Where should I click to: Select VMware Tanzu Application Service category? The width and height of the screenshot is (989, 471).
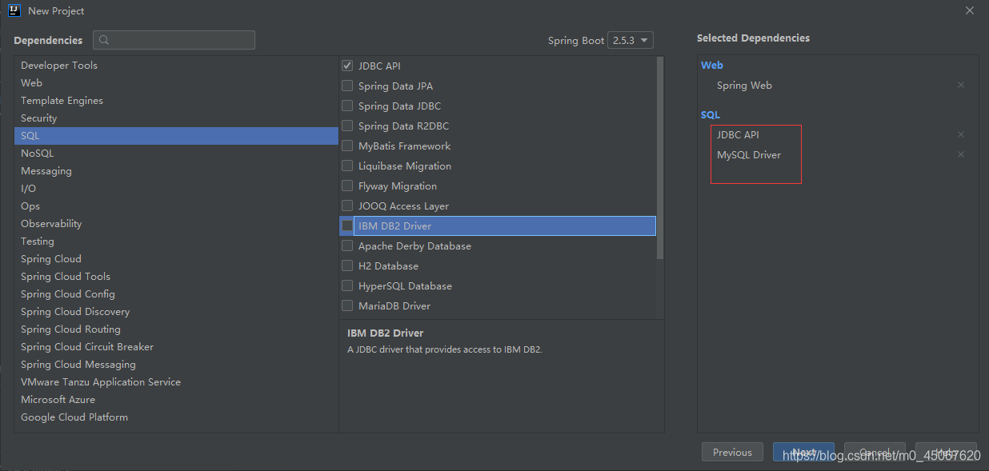tap(176, 382)
